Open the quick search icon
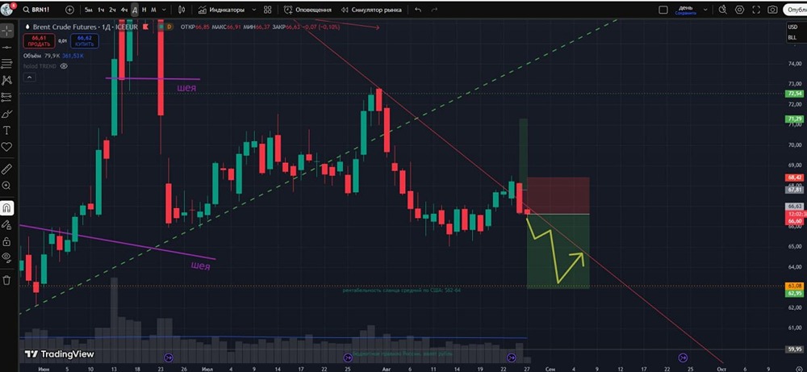The image size is (807, 372). [x=722, y=10]
